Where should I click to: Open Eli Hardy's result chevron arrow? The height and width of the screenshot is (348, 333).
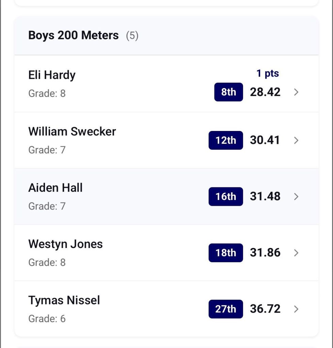pyautogui.click(x=296, y=92)
